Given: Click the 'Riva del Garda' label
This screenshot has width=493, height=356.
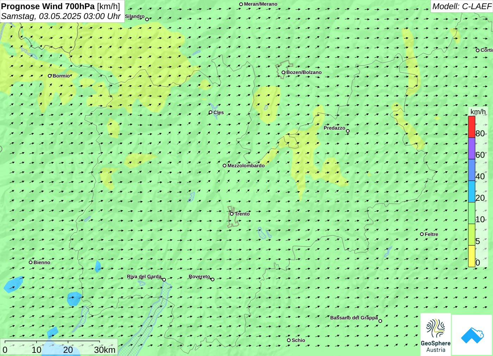Looking at the screenshot, I should (144, 276).
